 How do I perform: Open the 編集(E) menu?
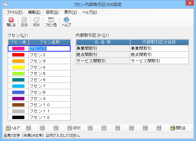(x=34, y=12)
